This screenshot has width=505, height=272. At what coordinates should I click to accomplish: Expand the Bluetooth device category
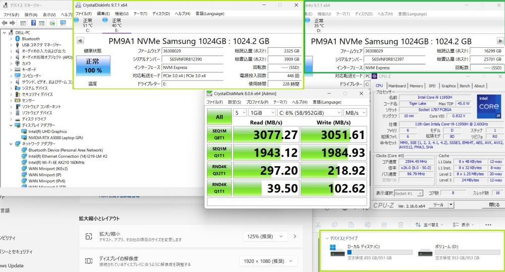[x=12, y=39]
